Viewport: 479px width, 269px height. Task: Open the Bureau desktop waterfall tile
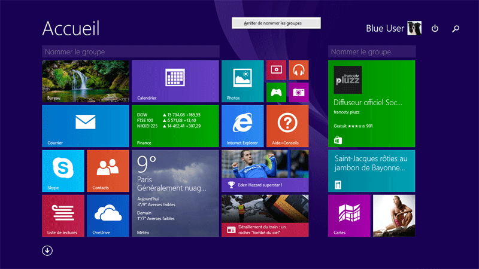tap(85, 81)
